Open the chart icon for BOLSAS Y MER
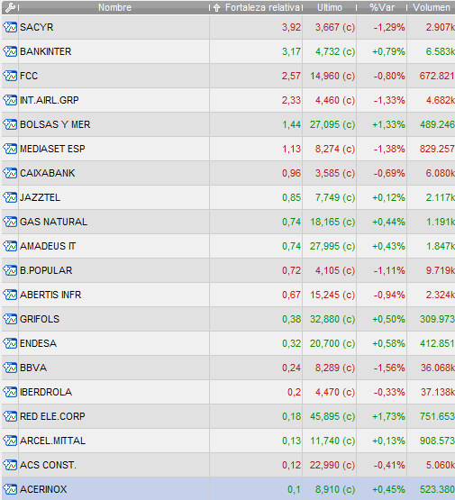 tap(10, 124)
